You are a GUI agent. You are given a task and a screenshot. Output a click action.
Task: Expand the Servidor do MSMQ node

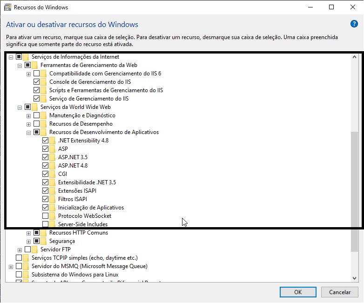[x=10, y=266]
